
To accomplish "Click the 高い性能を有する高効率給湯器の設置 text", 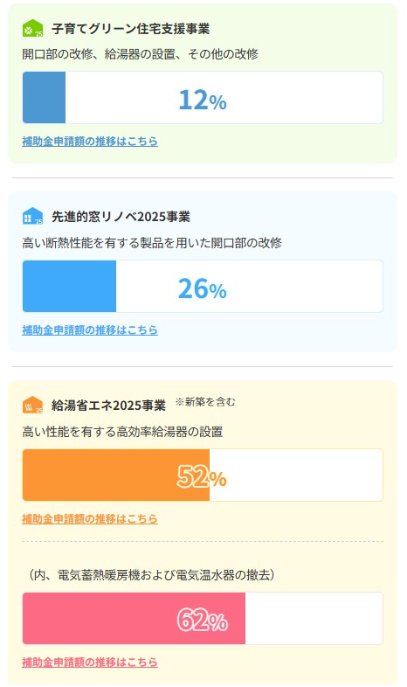I will click(122, 432).
